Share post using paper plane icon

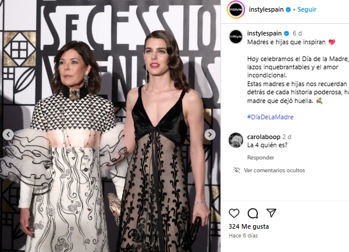click(271, 213)
